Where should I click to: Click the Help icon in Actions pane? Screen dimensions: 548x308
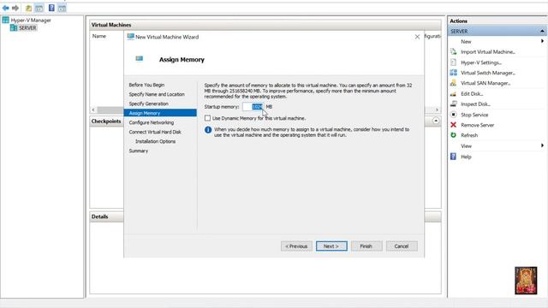(x=453, y=157)
